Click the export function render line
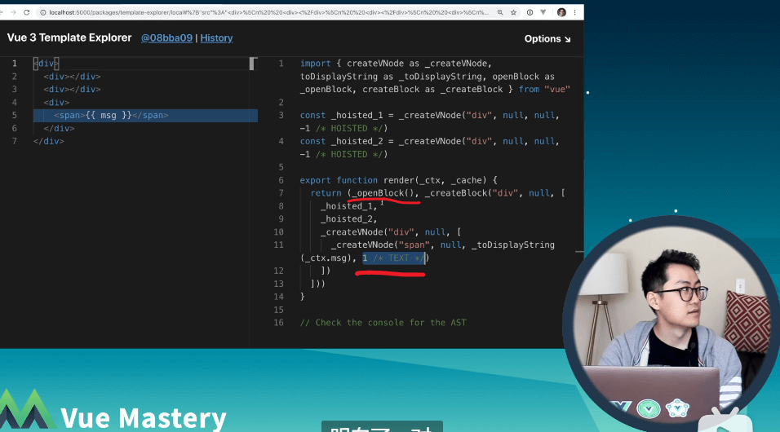780x432 pixels. pyautogui.click(x=398, y=180)
